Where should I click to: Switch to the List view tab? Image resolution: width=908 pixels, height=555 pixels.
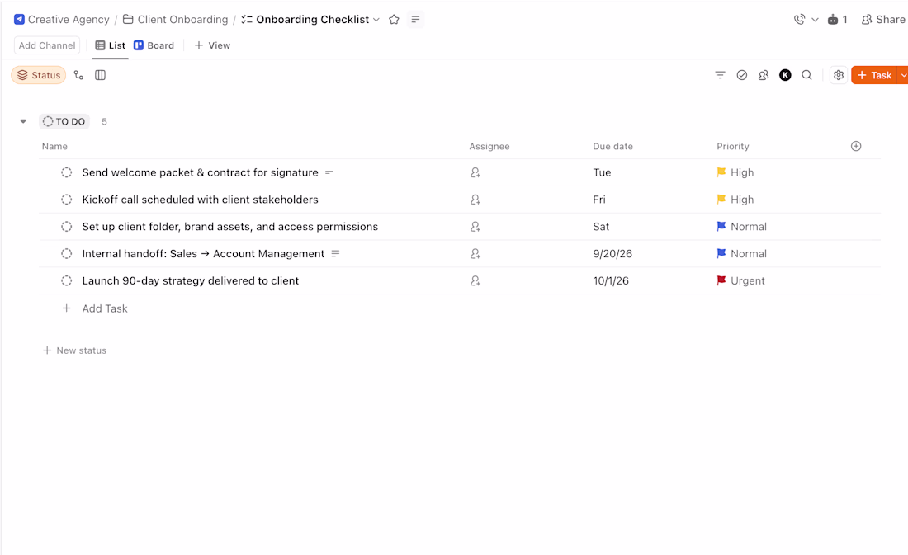click(110, 45)
